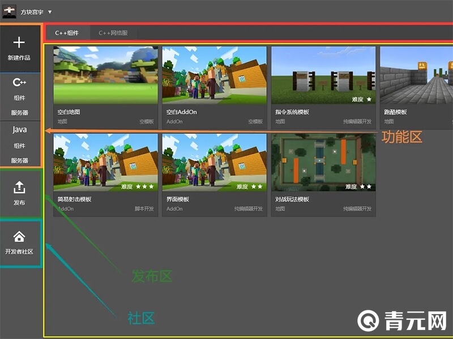Open 服务器 under the Java section
The height and width of the screenshot is (339, 453).
(19, 160)
